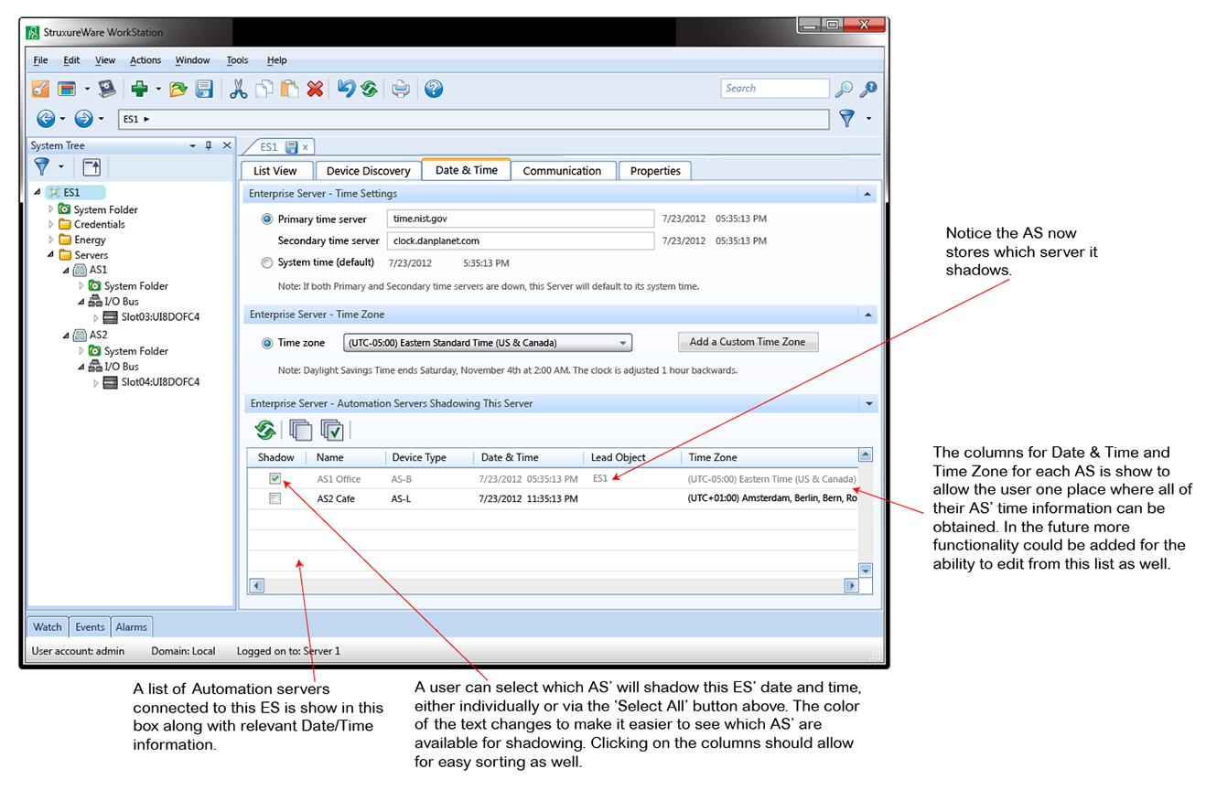
Task: Click the green plus New icon
Action: [139, 89]
